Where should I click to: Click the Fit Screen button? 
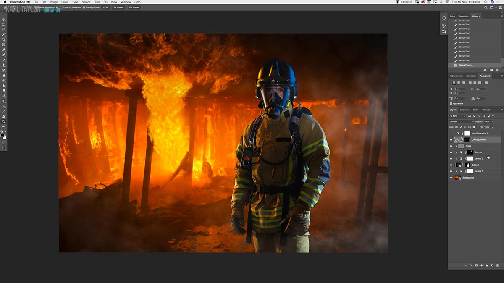118,8
